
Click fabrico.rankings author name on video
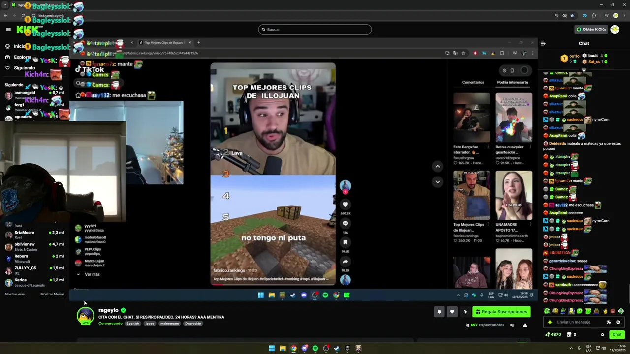click(229, 270)
